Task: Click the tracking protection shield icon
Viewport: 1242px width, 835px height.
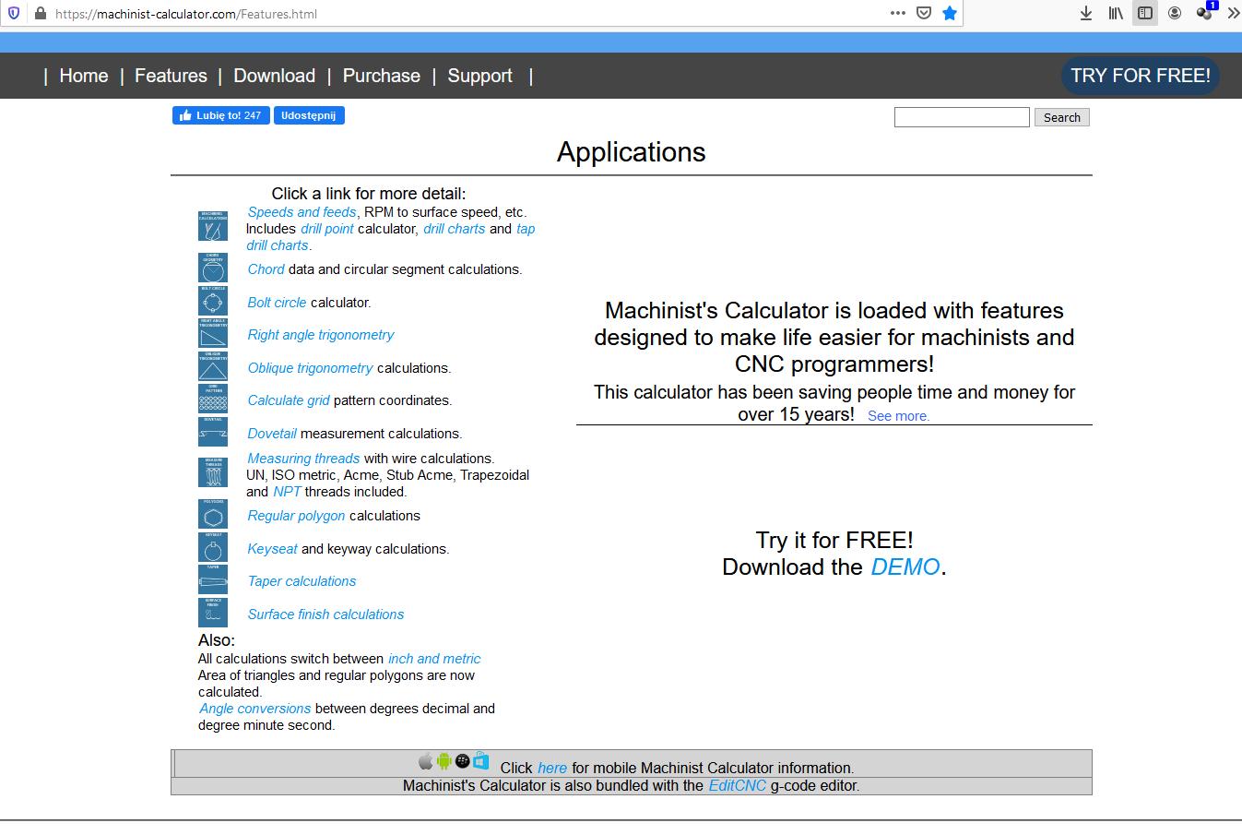Action: [x=13, y=13]
